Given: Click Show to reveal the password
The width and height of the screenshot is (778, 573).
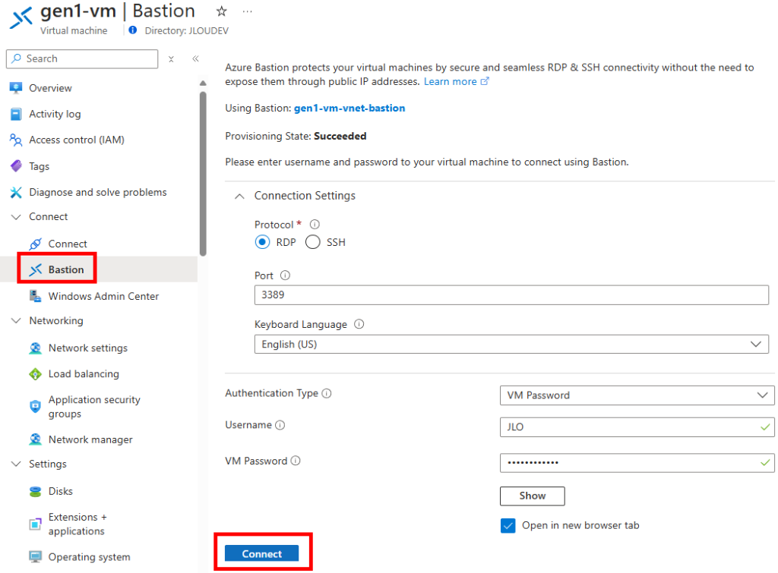Looking at the screenshot, I should (x=532, y=496).
